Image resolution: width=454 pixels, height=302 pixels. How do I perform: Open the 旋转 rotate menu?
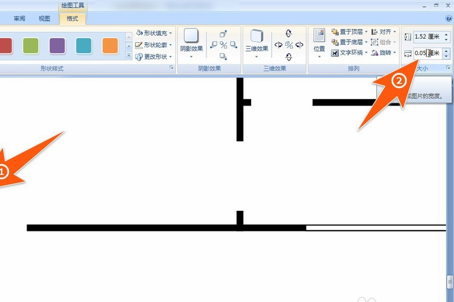click(384, 53)
